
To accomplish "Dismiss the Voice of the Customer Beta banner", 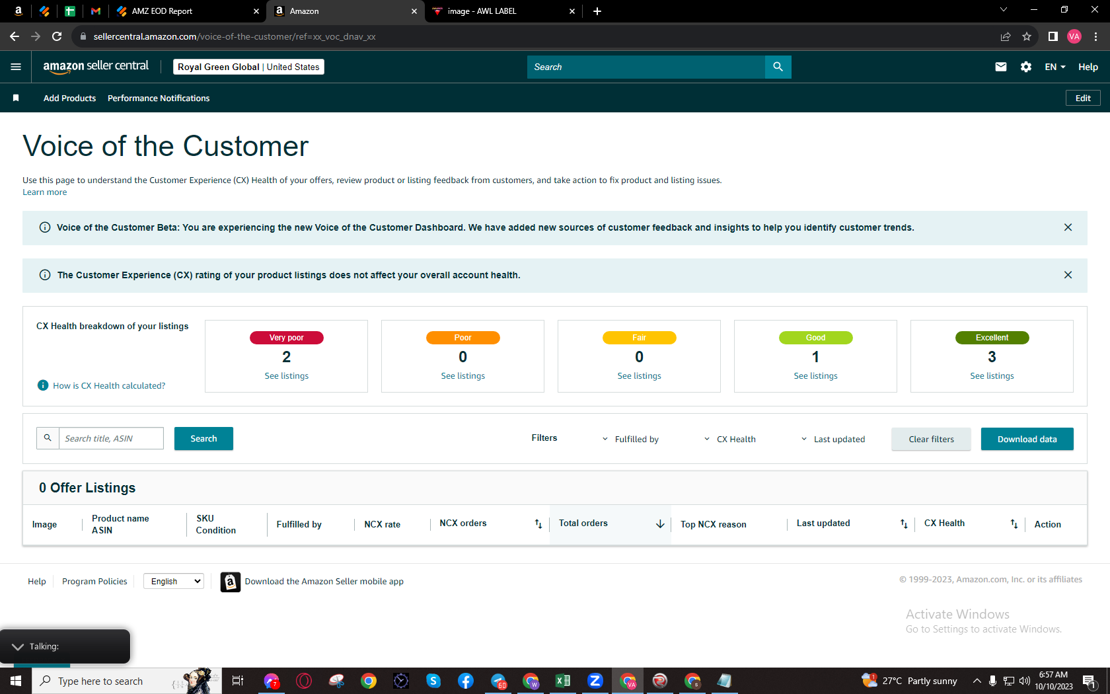I will click(1068, 227).
